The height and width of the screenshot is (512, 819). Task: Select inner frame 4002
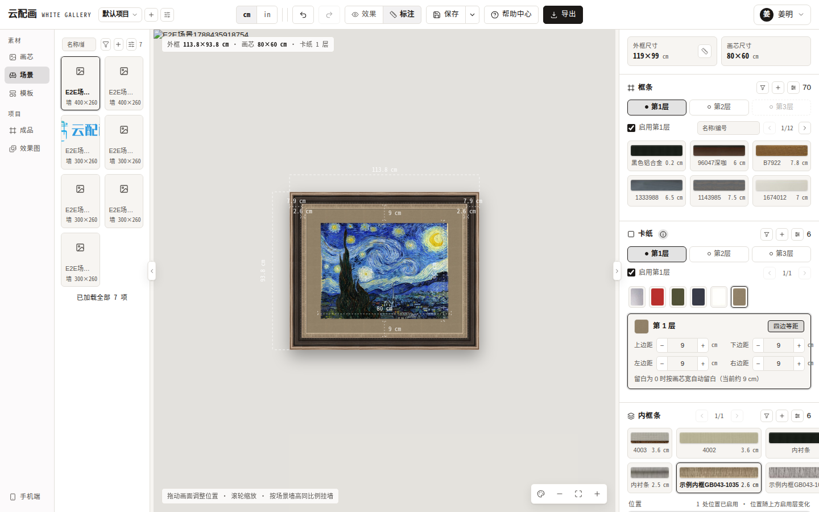click(x=719, y=443)
